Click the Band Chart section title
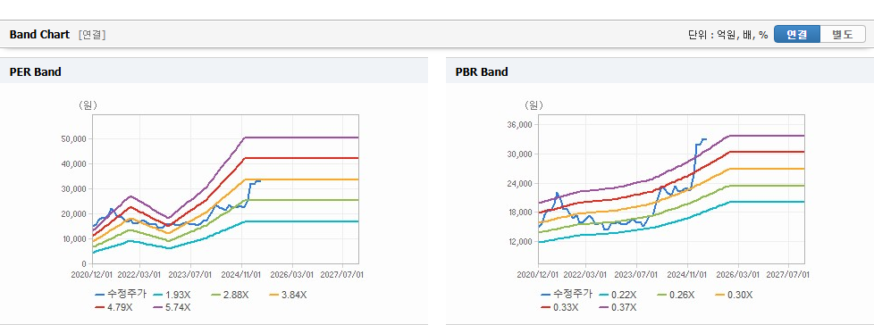This screenshot has width=874, height=325. [x=39, y=35]
